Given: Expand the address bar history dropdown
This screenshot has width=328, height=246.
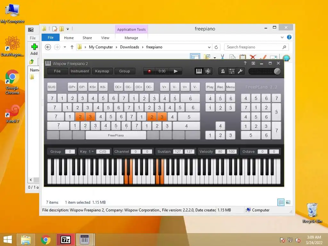Looking at the screenshot, I should [x=209, y=47].
